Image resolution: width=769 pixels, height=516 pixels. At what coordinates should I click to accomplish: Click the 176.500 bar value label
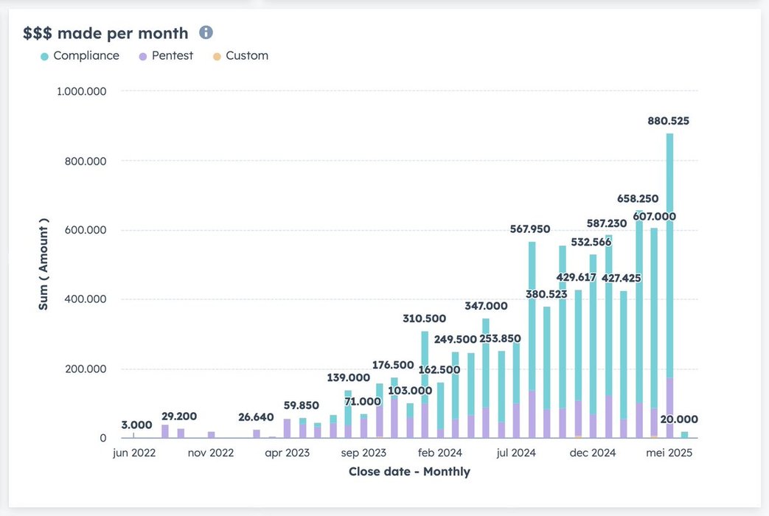(x=393, y=365)
